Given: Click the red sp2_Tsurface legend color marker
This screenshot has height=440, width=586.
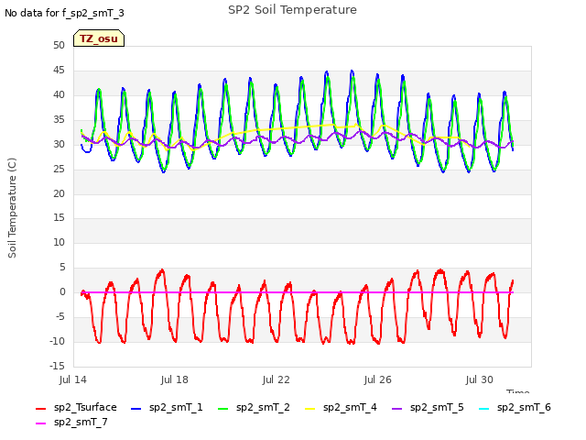Looking at the screenshot, I should tap(40, 409).
